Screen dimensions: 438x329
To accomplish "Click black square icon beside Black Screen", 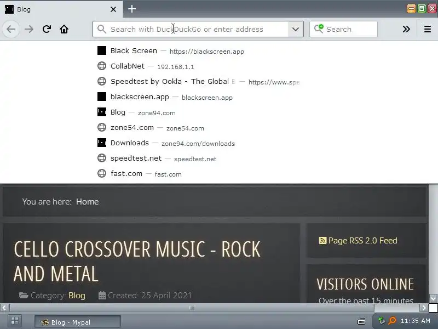I will 102,50.
